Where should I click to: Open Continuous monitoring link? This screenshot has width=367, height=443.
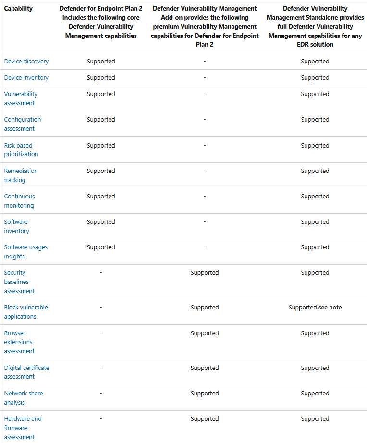[x=20, y=201]
